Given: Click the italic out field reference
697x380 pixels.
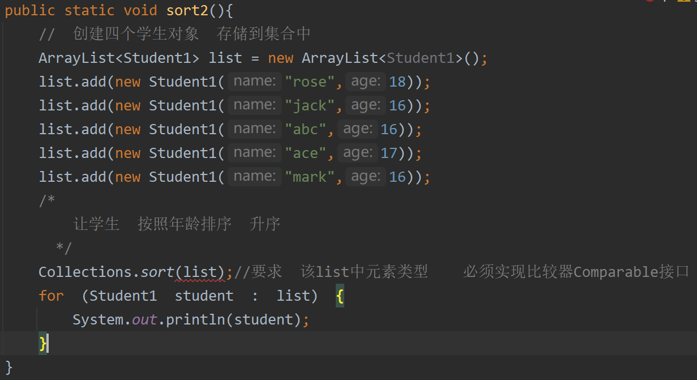Looking at the screenshot, I should pos(144,319).
